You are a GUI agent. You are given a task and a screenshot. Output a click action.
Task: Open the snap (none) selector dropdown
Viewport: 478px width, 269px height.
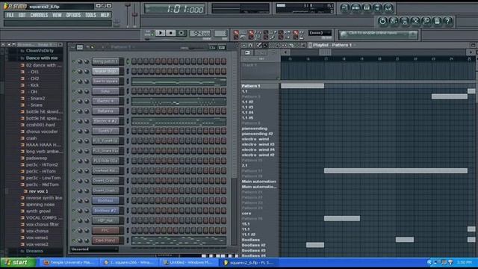click(x=320, y=33)
